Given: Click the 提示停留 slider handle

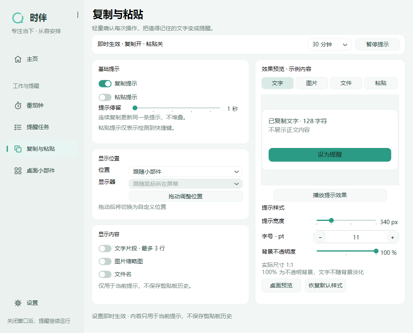Looking at the screenshot, I should (x=135, y=108).
